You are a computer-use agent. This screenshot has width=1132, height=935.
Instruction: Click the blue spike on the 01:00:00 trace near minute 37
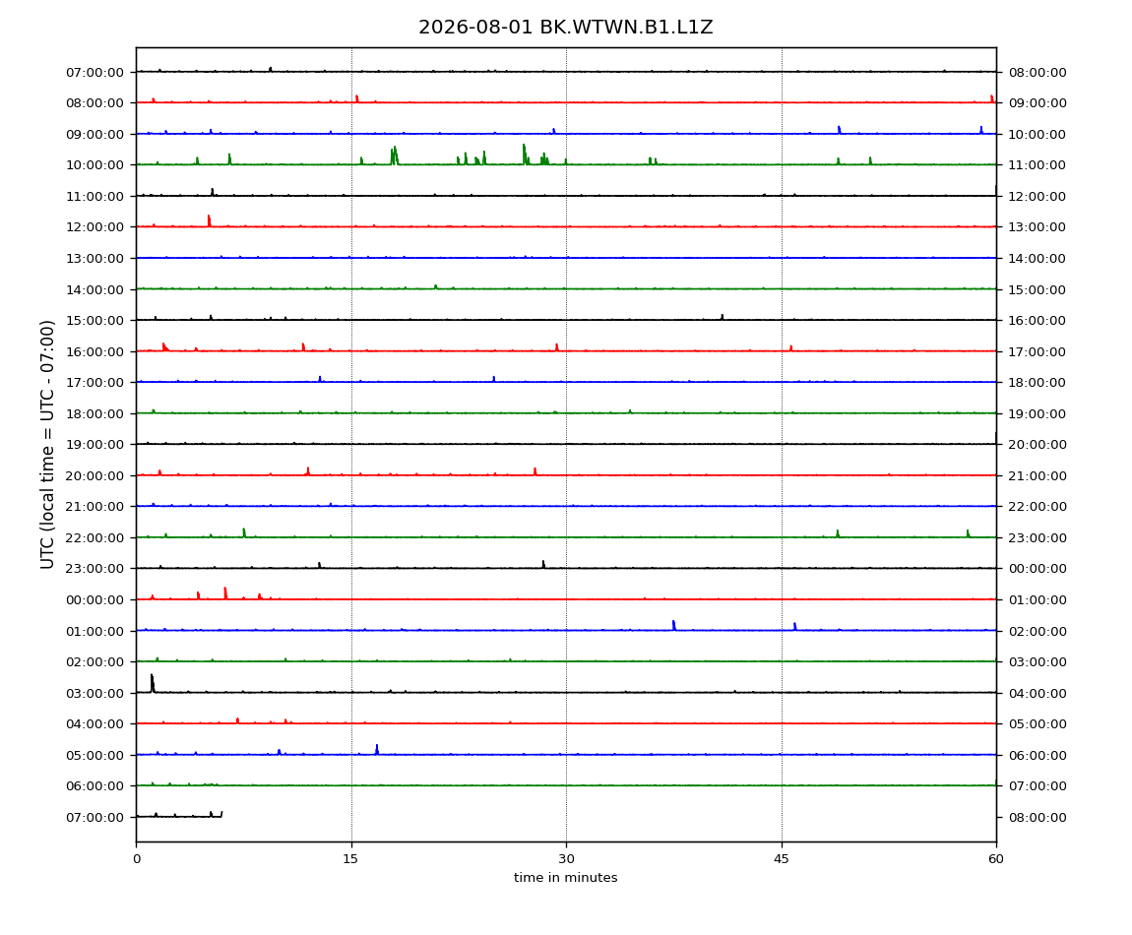pyautogui.click(x=673, y=625)
